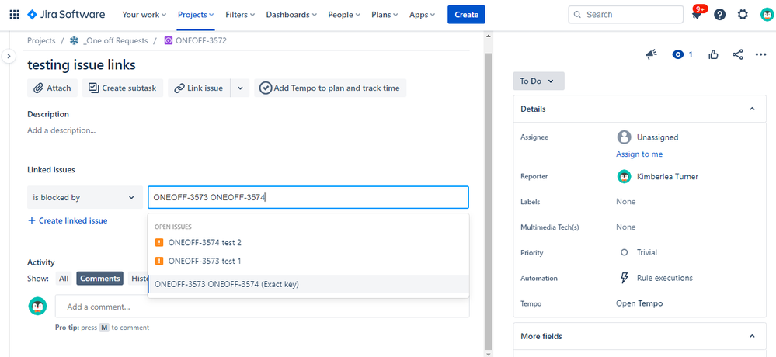Click in the linked issues search field
The image size is (776, 357).
pyautogui.click(x=308, y=197)
